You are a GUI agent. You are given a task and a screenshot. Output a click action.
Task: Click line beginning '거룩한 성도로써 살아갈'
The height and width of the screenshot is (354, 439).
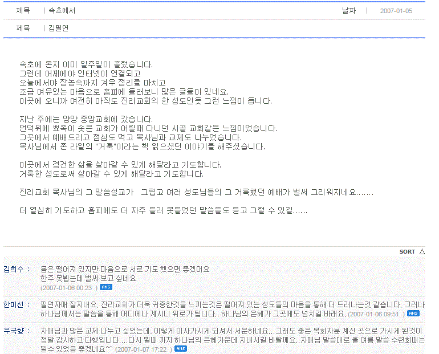coord(111,174)
